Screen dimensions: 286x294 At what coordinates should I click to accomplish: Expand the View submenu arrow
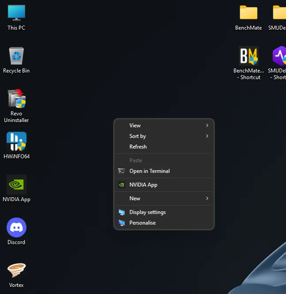click(x=207, y=125)
